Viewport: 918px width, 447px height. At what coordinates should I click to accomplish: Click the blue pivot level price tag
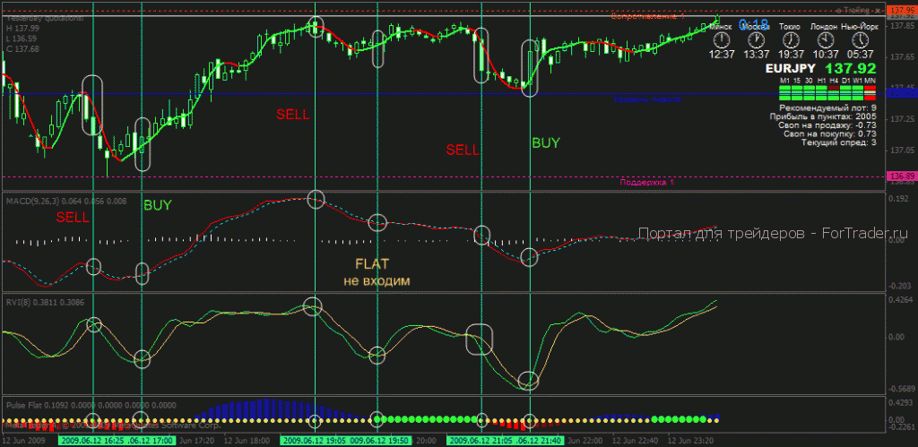pos(900,93)
